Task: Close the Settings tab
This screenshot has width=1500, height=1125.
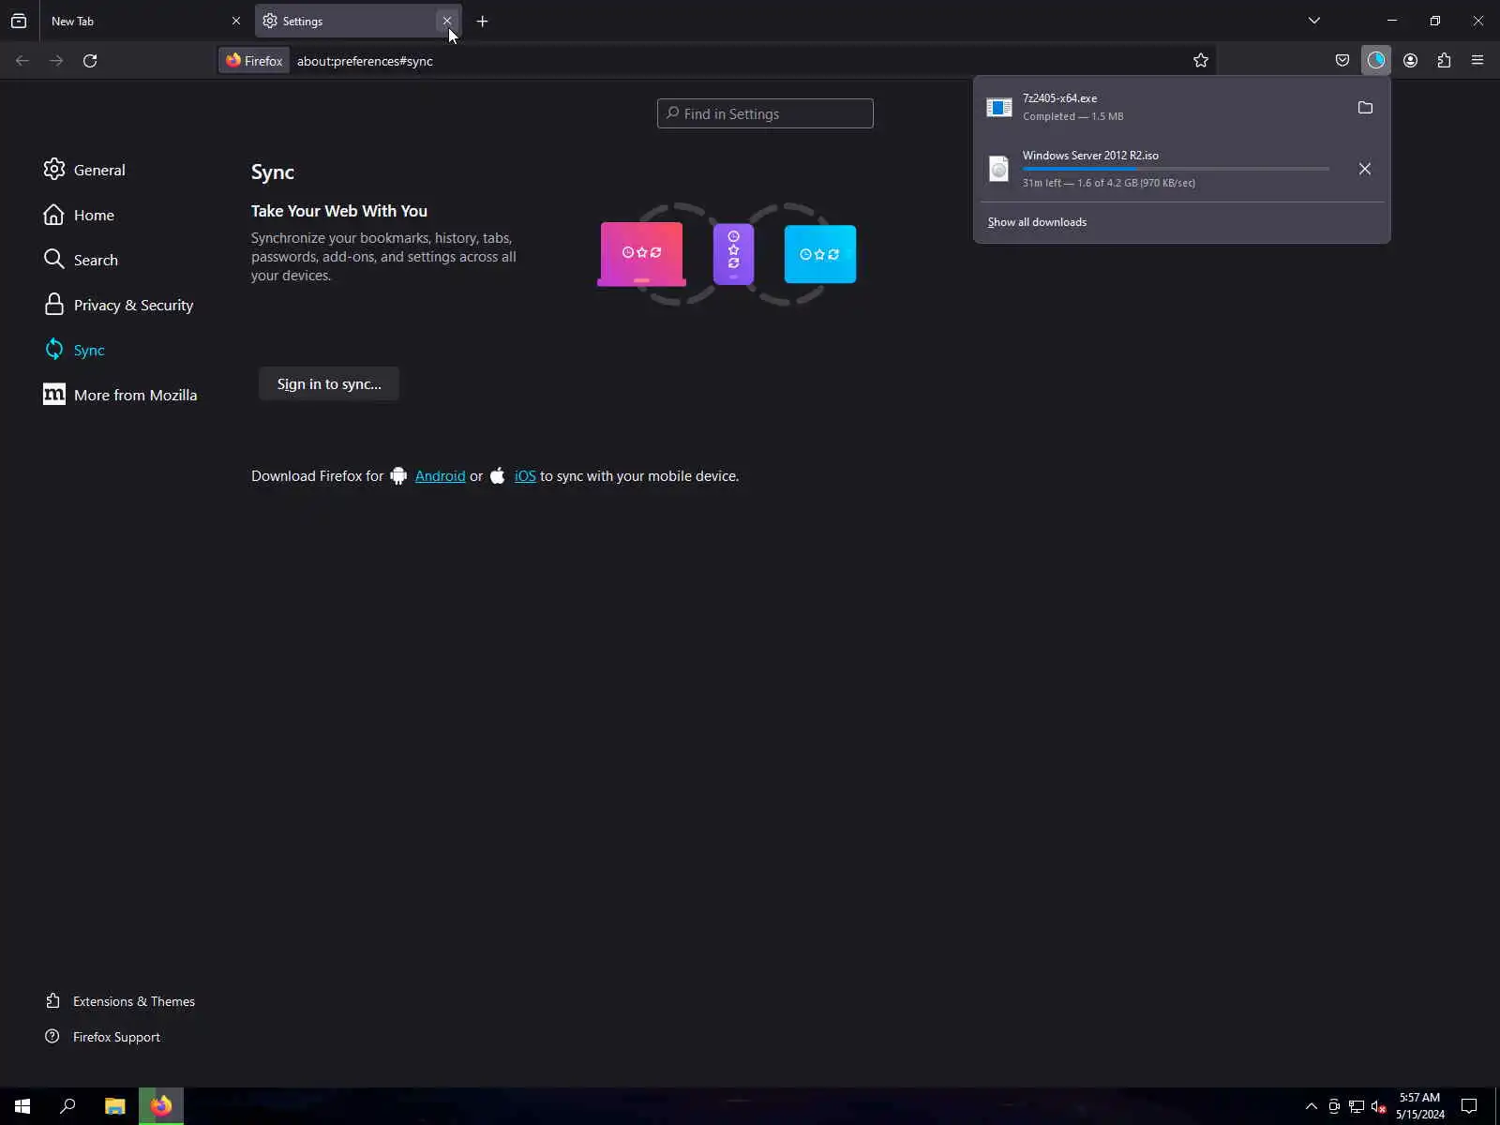Action: 447,21
